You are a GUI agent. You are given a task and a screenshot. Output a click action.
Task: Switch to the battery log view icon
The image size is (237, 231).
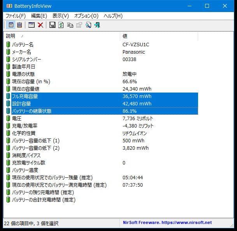click(19, 25)
